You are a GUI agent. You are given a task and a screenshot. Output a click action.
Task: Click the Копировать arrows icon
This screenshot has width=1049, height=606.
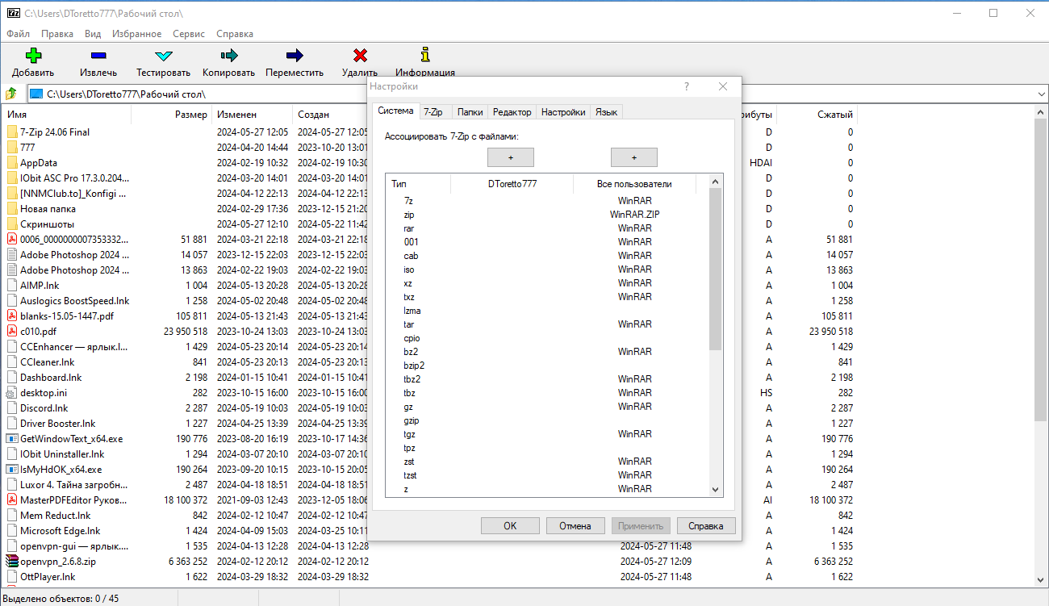229,56
